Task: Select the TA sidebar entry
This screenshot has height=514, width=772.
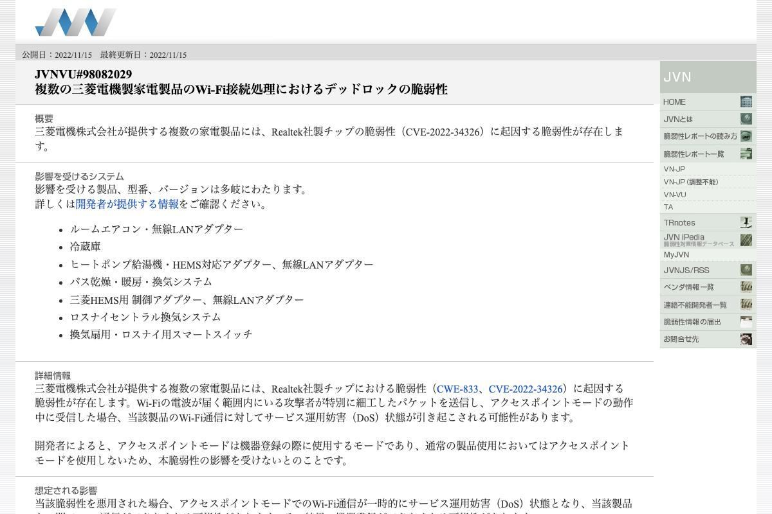Action: tap(708, 207)
